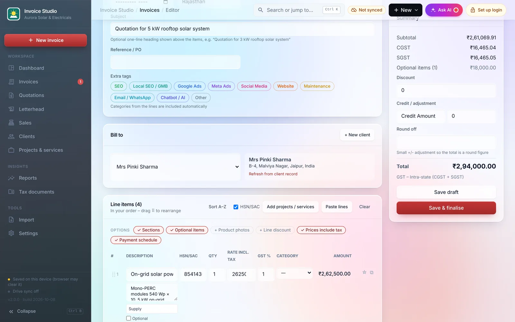Screen dimensions: 515x322
Task: Click the Reference / PO input field
Action: click(175, 62)
